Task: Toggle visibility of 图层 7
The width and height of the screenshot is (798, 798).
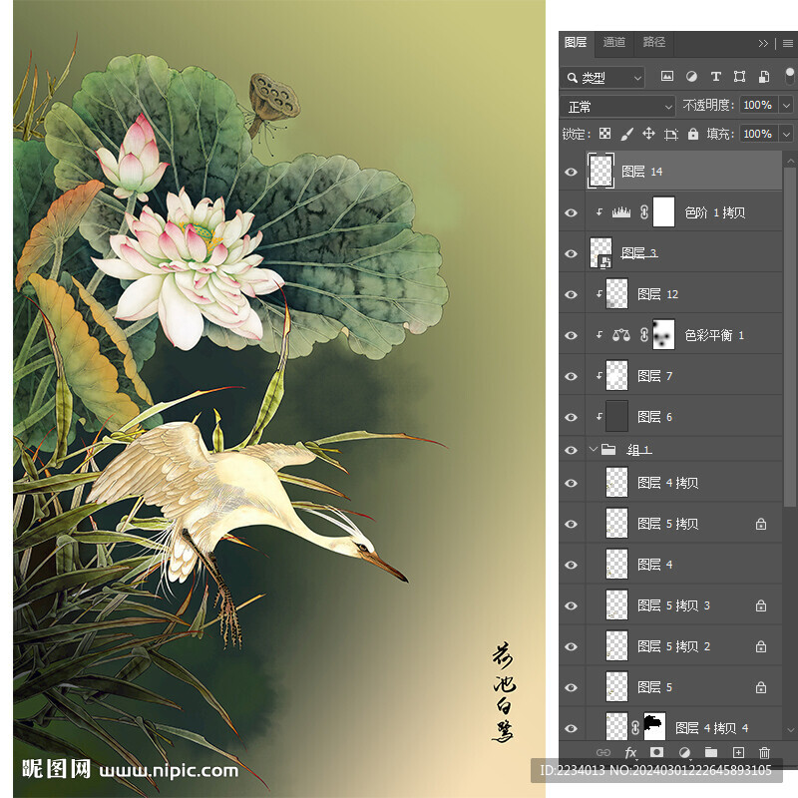Action: (571, 376)
